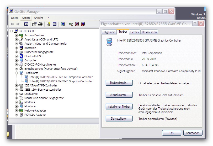Click the PCMCIA-Adapter icon
Image resolution: width=213 pixels, height=146 pixels.
pos(21,115)
